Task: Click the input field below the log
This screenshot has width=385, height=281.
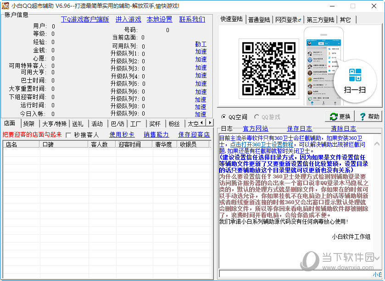Action: pos(294,274)
